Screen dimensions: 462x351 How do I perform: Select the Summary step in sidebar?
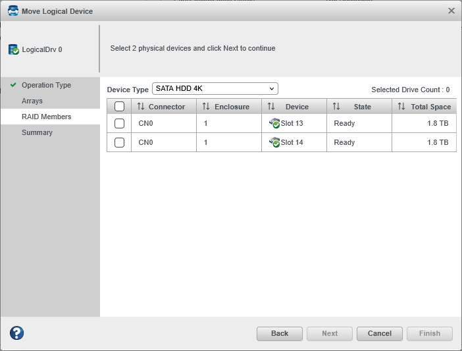click(37, 132)
